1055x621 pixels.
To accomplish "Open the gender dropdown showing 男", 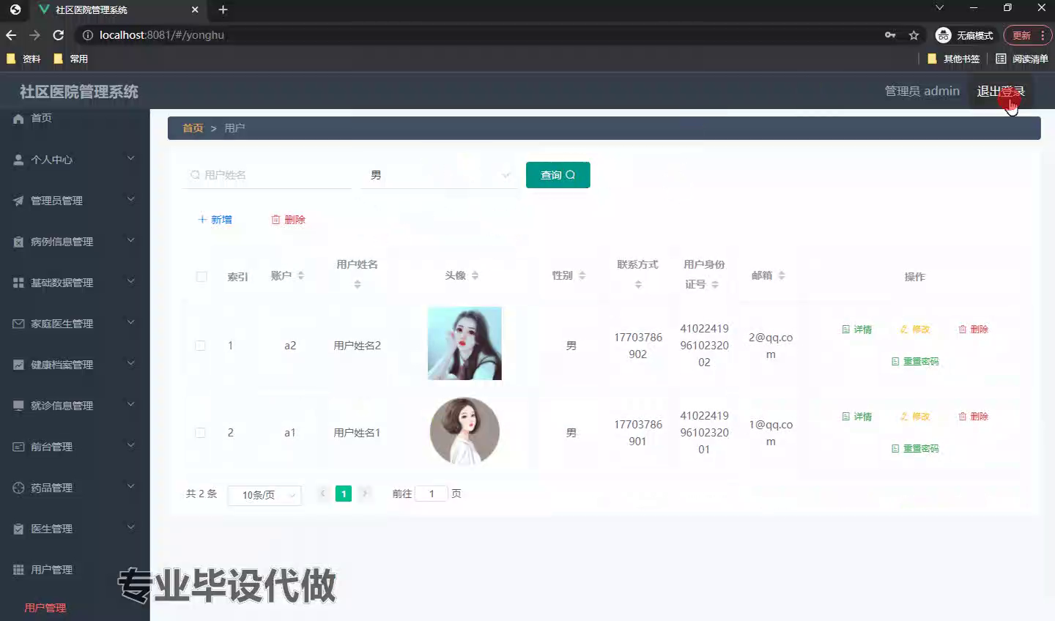I will (x=439, y=175).
